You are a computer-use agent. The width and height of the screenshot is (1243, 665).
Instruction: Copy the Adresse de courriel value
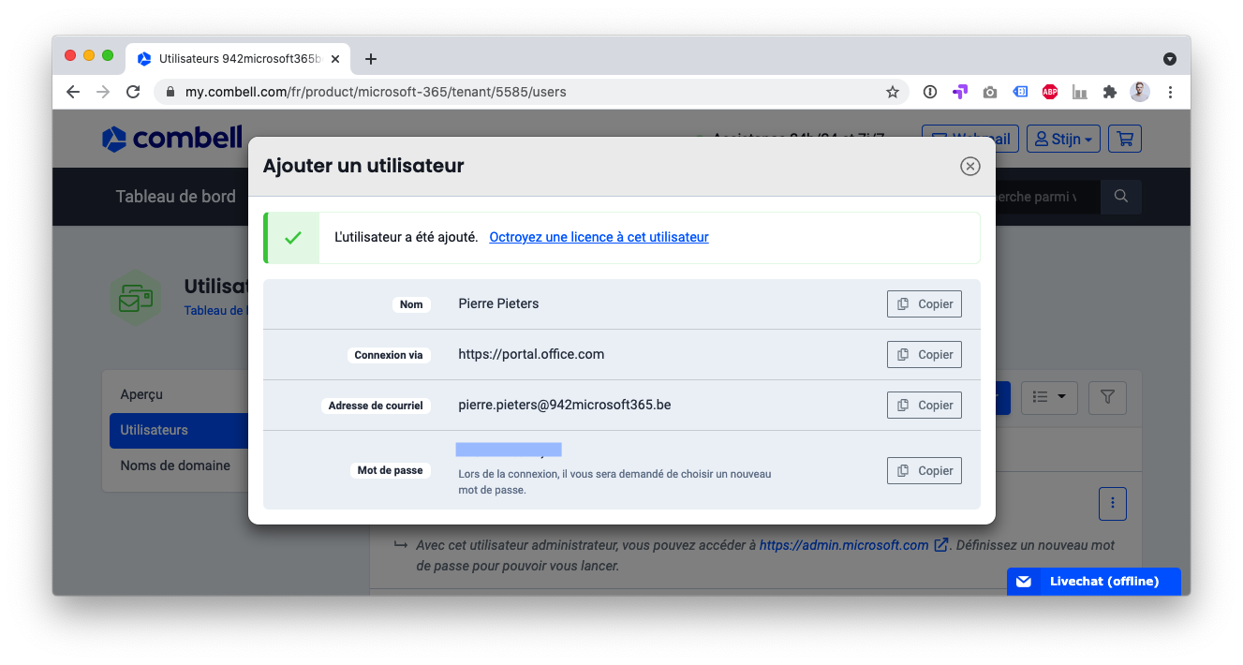point(924,406)
